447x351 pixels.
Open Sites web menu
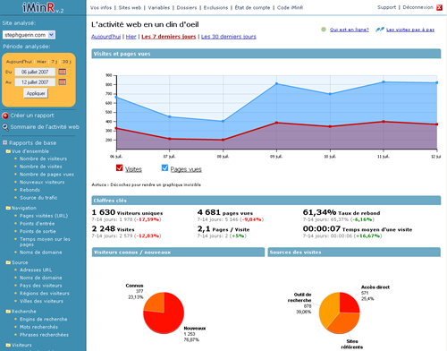click(130, 8)
